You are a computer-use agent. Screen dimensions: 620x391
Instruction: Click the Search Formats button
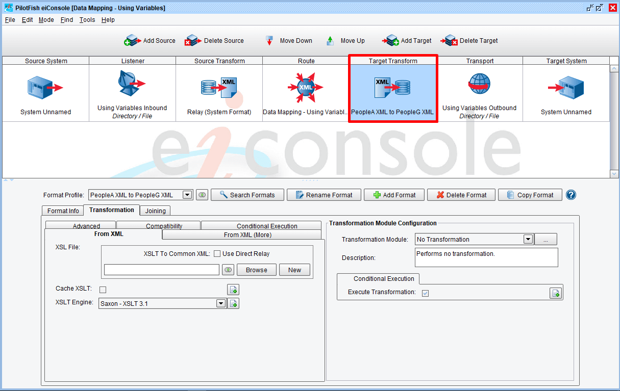pyautogui.click(x=247, y=195)
